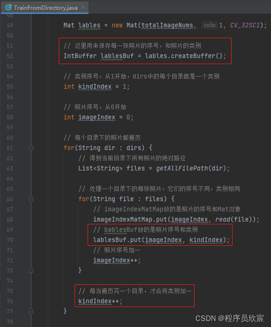Click lablesBuf.put on line 70
Viewport: 271px width, 327px height.
click(117, 240)
